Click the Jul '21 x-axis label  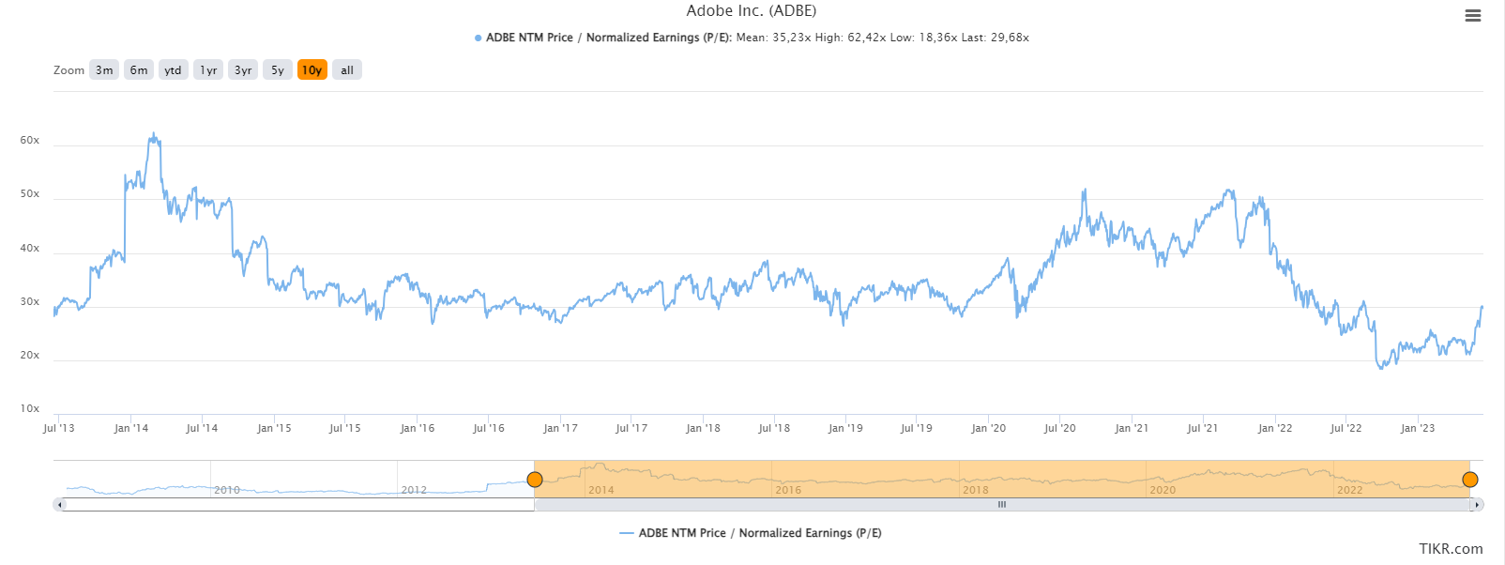1202,428
